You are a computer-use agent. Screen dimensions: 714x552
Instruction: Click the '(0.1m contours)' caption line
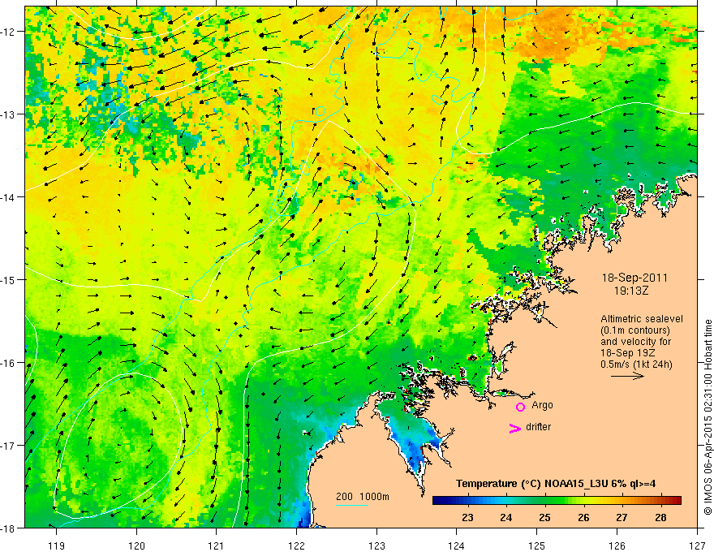click(635, 330)
